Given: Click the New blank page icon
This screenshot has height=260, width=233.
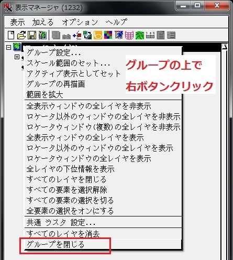Looking at the screenshot, I should (x=11, y=35).
